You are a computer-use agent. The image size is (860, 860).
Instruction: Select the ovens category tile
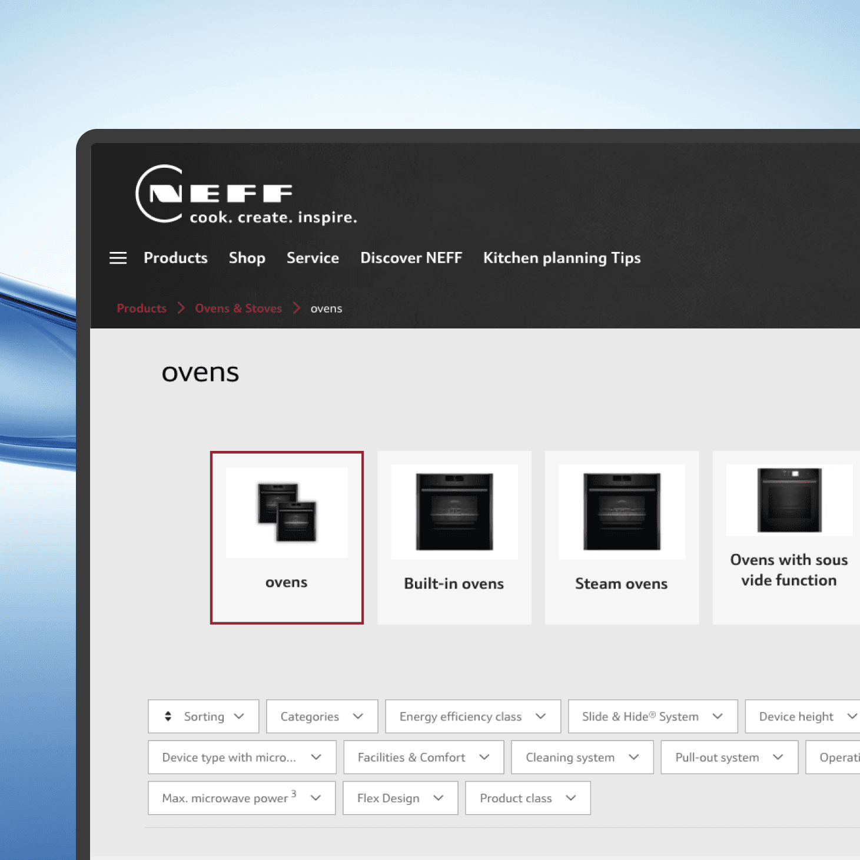point(287,537)
